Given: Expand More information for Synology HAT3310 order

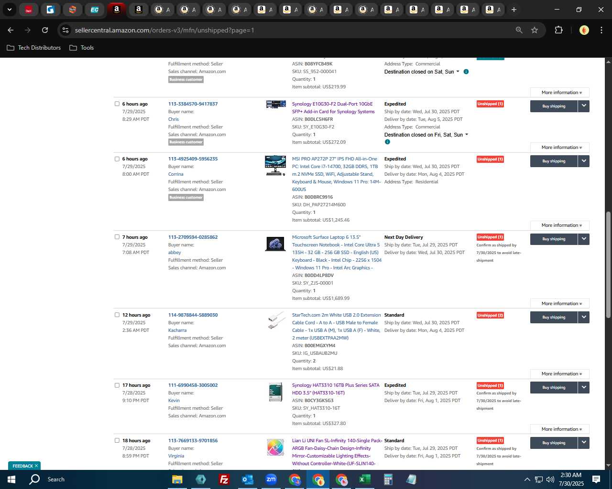Looking at the screenshot, I should pyautogui.click(x=560, y=429).
